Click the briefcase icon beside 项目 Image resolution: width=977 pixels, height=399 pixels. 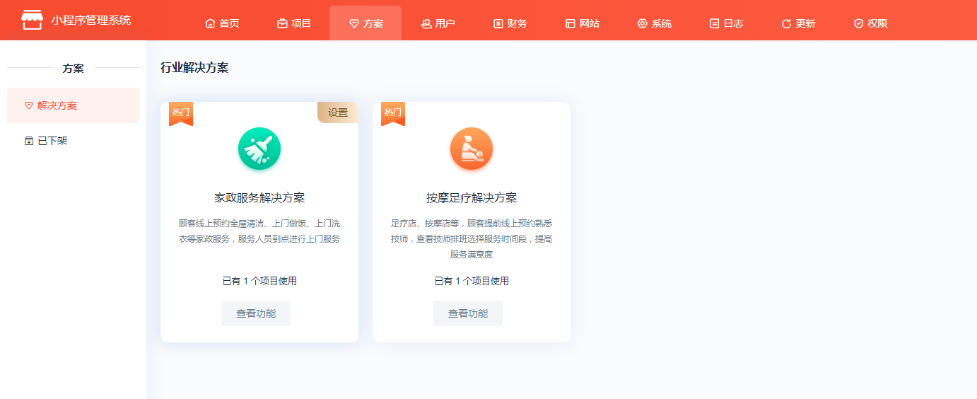(282, 23)
